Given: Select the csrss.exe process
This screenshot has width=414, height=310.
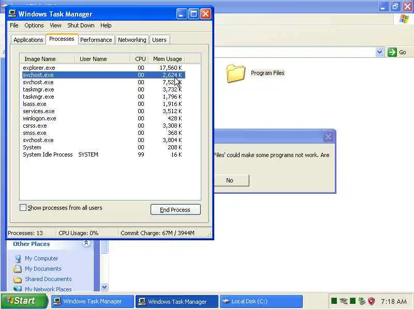Looking at the screenshot, I should tap(103, 126).
